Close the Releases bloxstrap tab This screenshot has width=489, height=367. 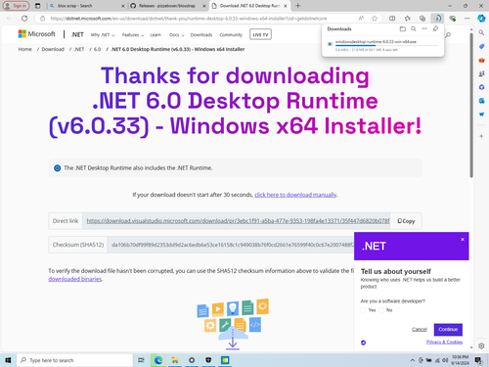point(204,6)
